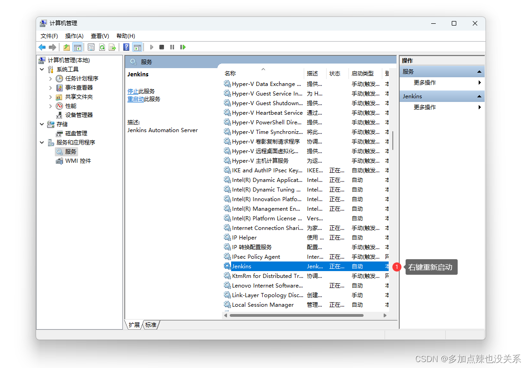This screenshot has width=528, height=368.
Task: Click the Restart Service toolbar icon
Action: pyautogui.click(x=183, y=47)
